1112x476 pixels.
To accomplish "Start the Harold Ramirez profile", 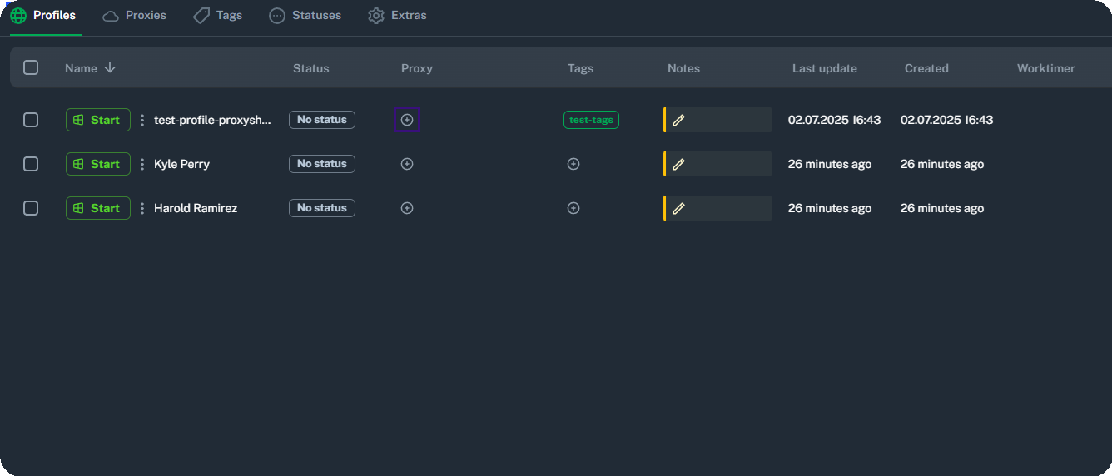I will (98, 208).
